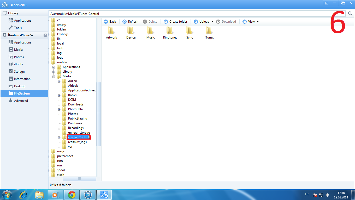
Task: Refresh the folder listing
Action: pos(130,22)
